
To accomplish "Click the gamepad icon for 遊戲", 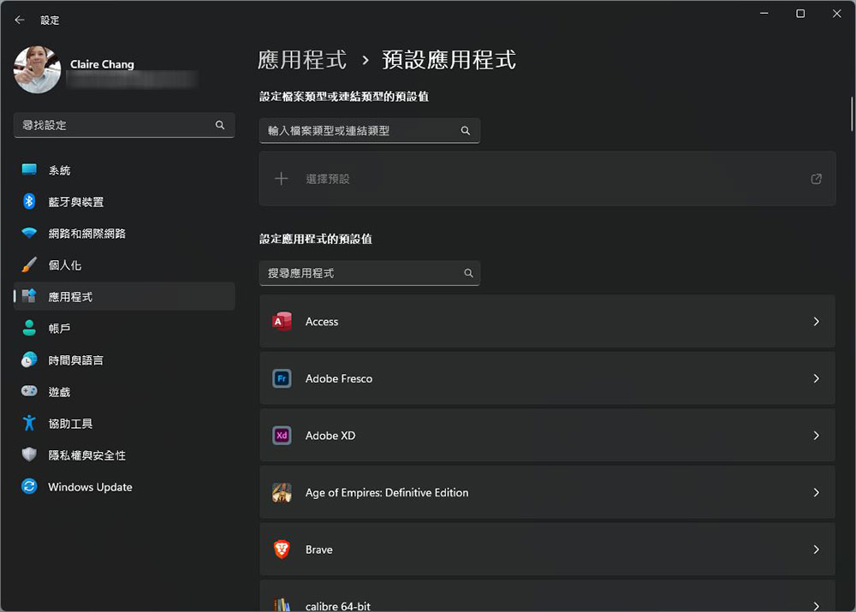I will coord(29,391).
